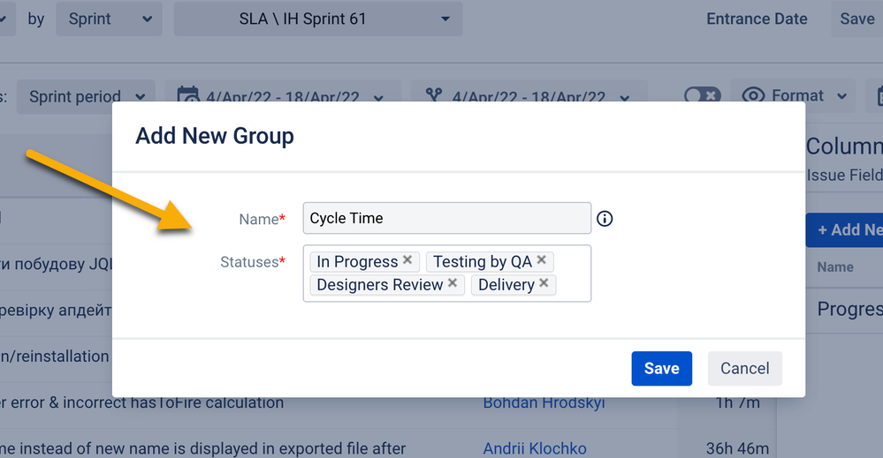
Task: Click the Name column header in side panel
Action: (835, 267)
